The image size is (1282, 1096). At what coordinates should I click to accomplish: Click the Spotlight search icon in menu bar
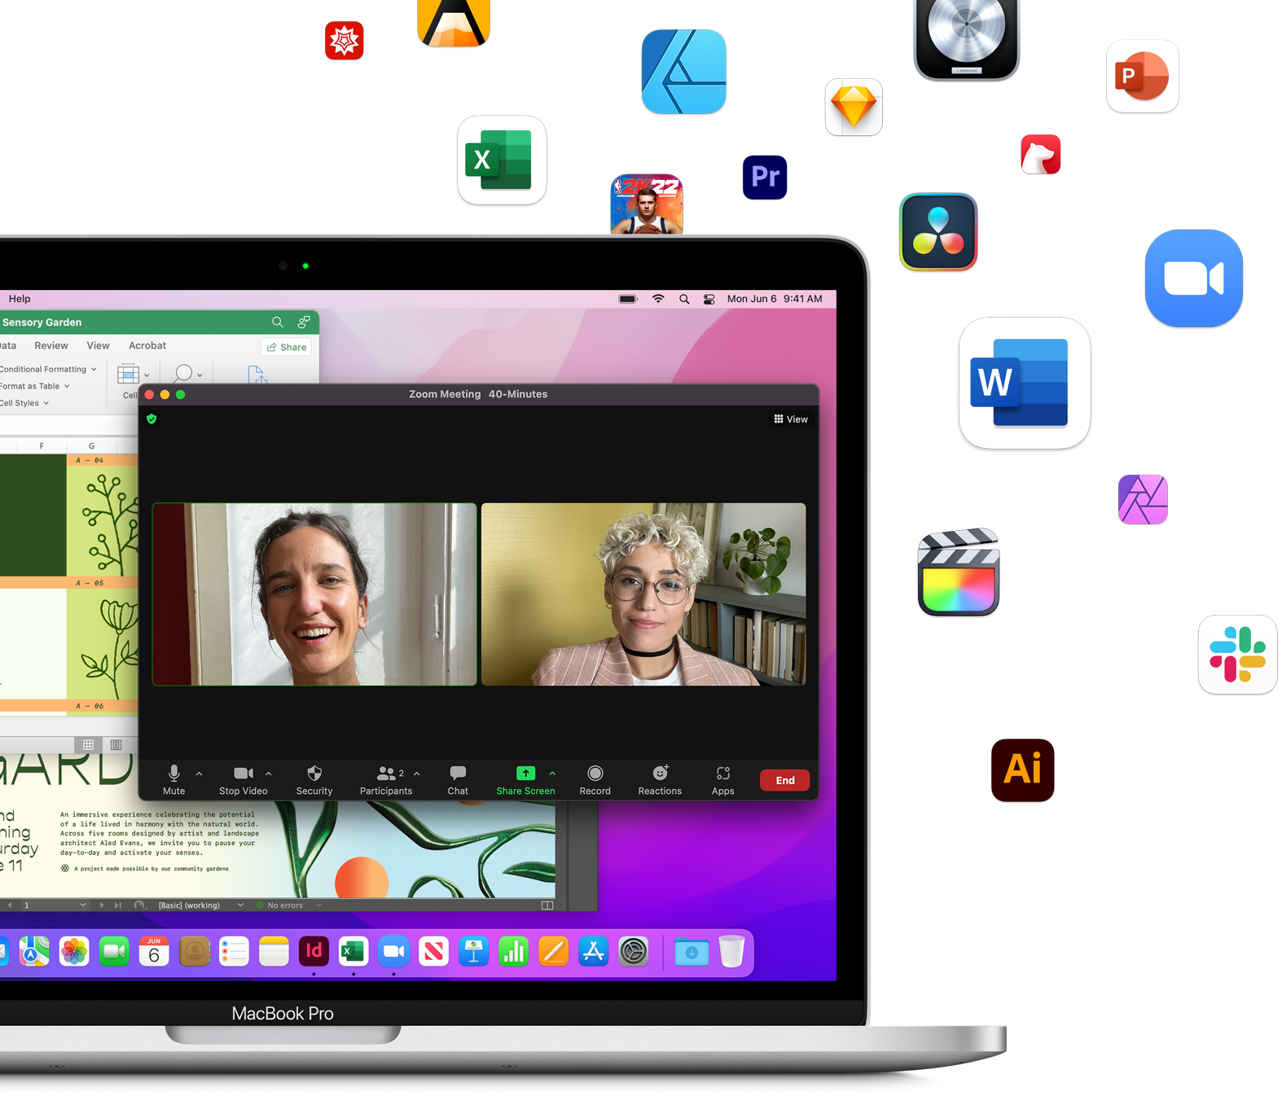(684, 299)
